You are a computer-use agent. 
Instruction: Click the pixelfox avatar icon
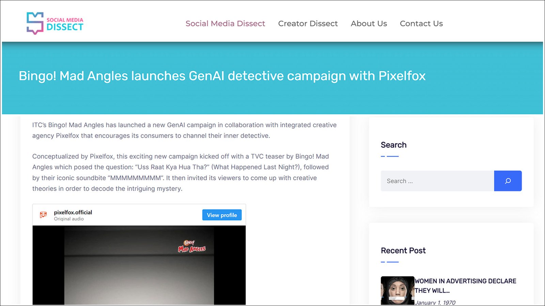tap(43, 215)
